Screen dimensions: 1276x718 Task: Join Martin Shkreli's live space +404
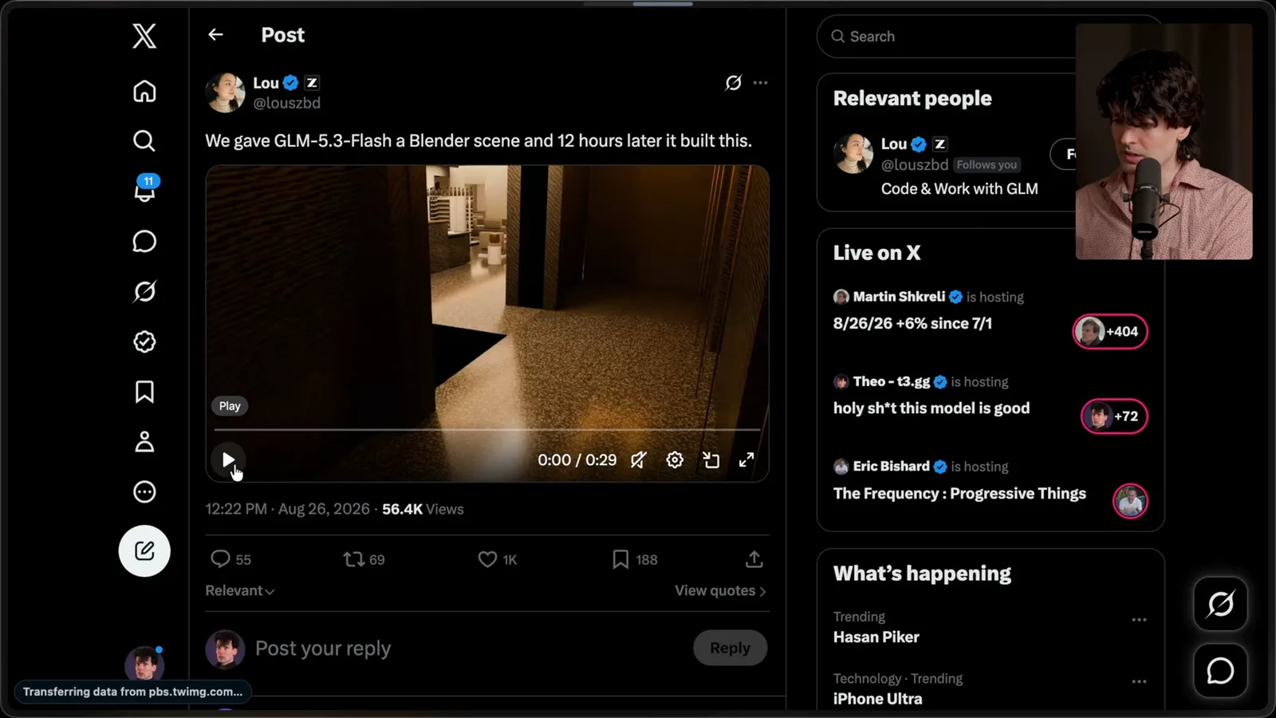[x=1110, y=331]
